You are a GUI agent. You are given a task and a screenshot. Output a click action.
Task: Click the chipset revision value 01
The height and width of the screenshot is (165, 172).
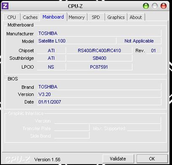coord(154,51)
